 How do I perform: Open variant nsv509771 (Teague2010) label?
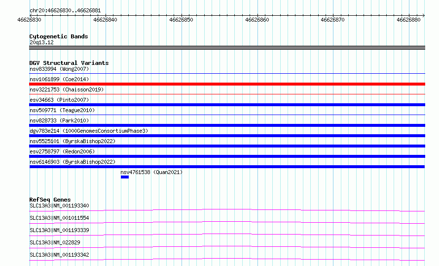click(62, 110)
